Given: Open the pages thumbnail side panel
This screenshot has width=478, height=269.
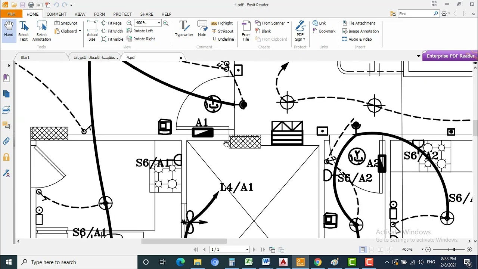Looking at the screenshot, I should 6,94.
